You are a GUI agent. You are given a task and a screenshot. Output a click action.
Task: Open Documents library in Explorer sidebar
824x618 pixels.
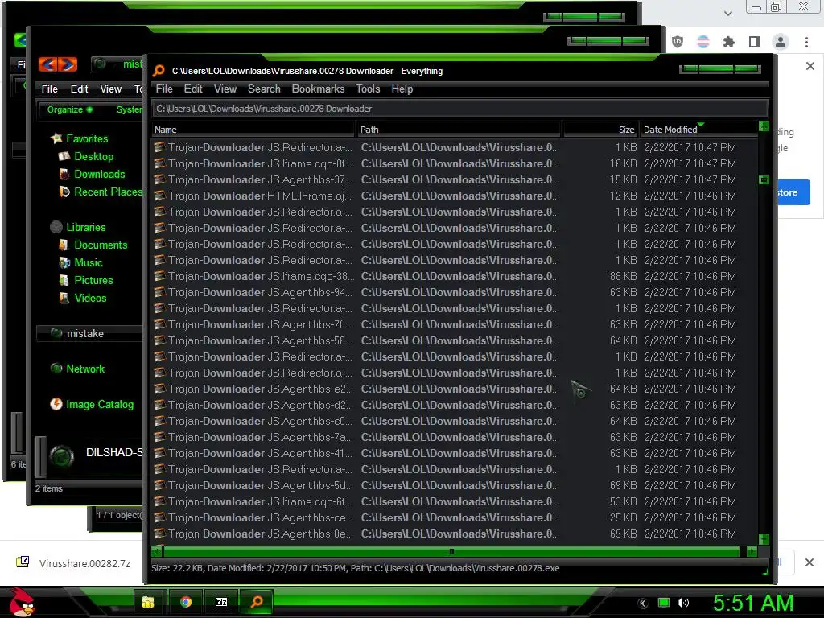[x=101, y=245]
